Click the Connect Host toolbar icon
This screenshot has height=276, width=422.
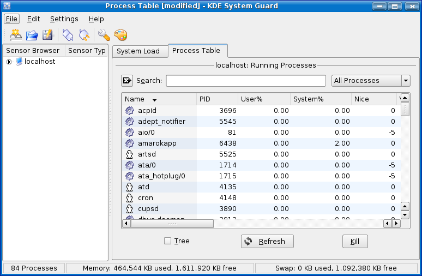[68, 35]
